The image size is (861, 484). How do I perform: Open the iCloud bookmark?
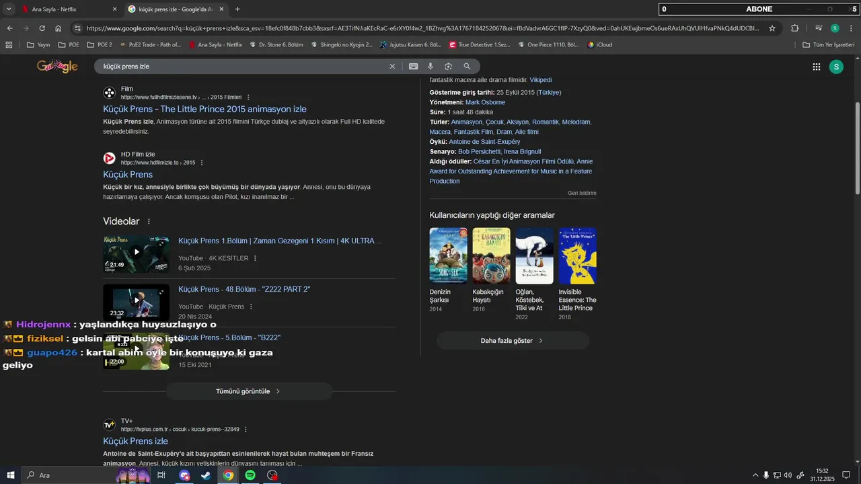click(x=599, y=45)
